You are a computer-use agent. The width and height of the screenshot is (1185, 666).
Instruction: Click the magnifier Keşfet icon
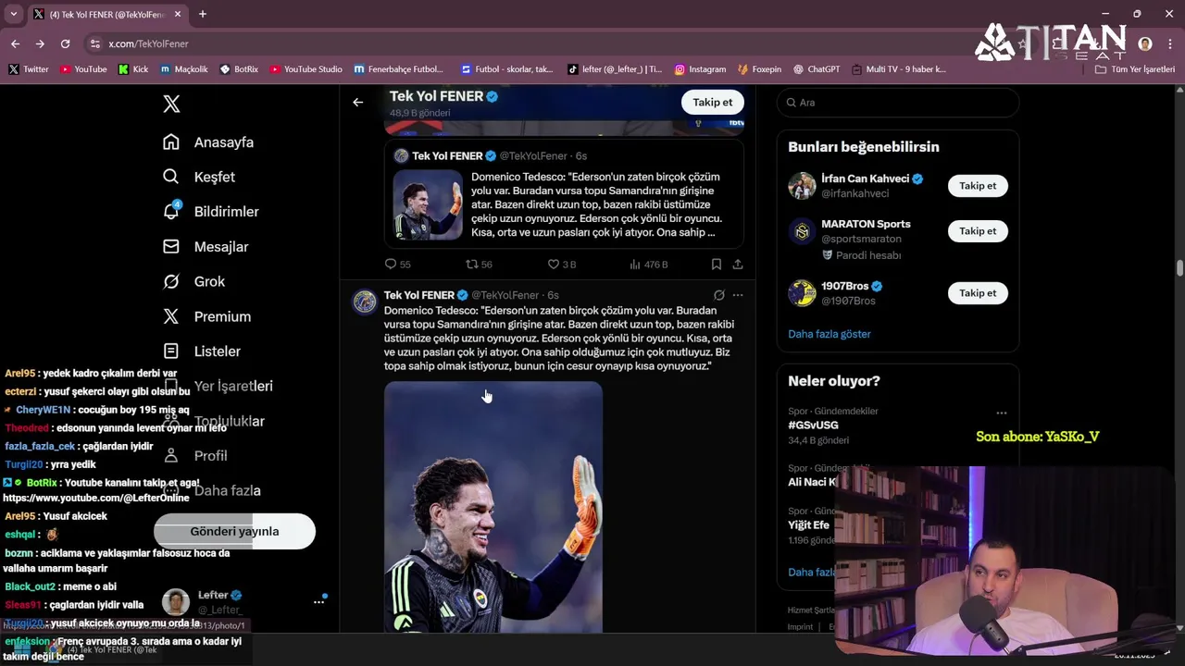[x=171, y=177]
